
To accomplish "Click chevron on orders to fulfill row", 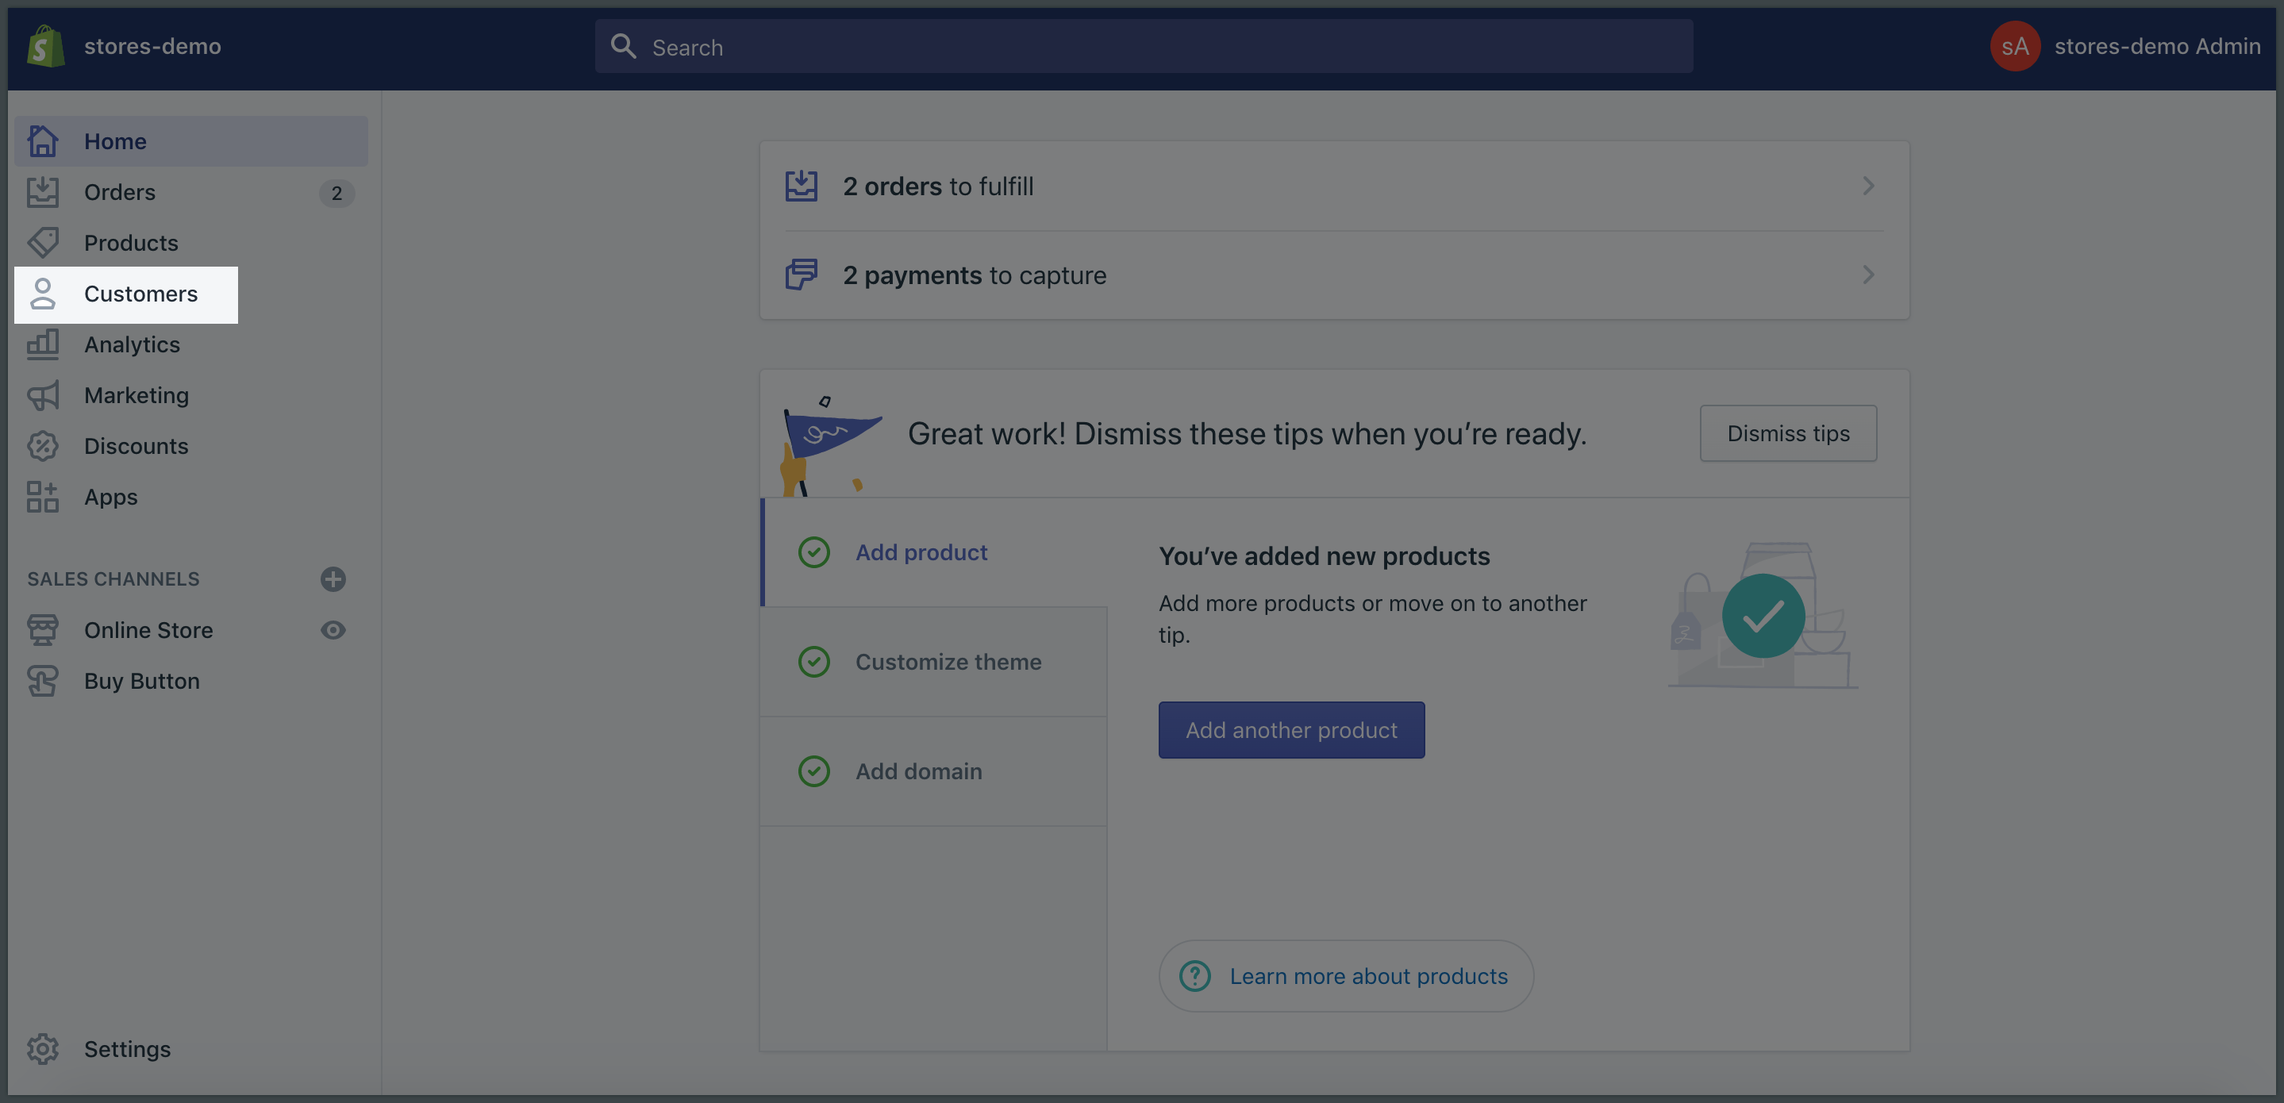I will click(x=1868, y=186).
